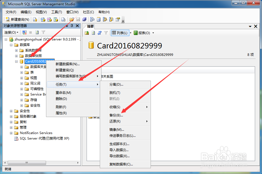The width and height of the screenshot is (262, 174).
Task: Click the Database Engine Query icon
Action: (x=35, y=19)
